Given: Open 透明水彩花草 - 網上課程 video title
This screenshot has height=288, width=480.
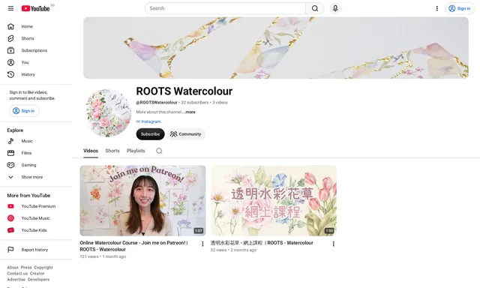Looking at the screenshot, I should pos(262,243).
